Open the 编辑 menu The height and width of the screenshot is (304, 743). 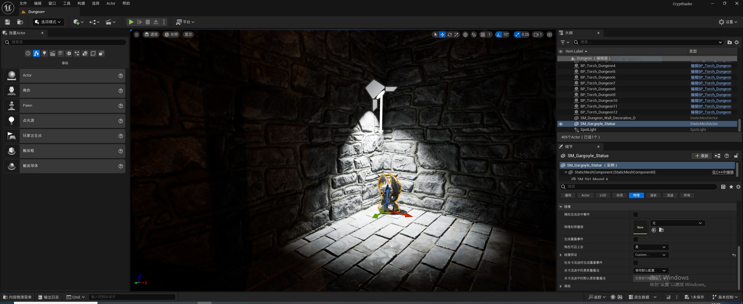38,3
